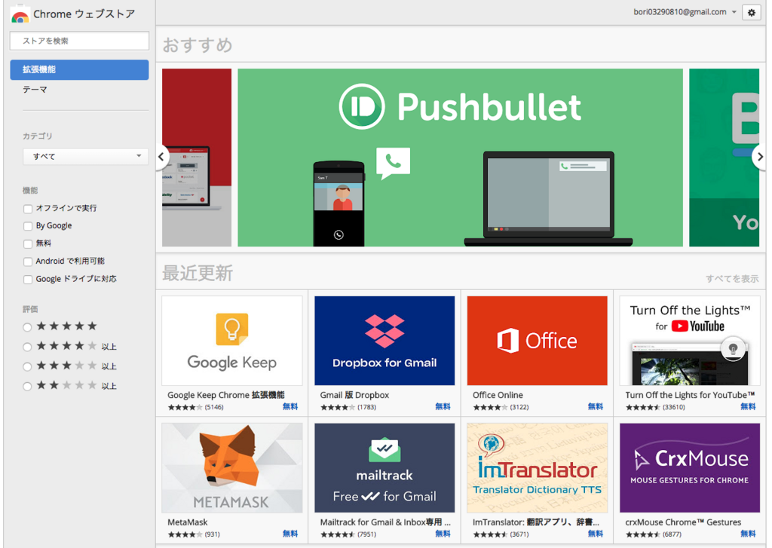This screenshot has height=548, width=772.
Task: Check the オフラインで実行 checkbox
Action: pyautogui.click(x=28, y=209)
